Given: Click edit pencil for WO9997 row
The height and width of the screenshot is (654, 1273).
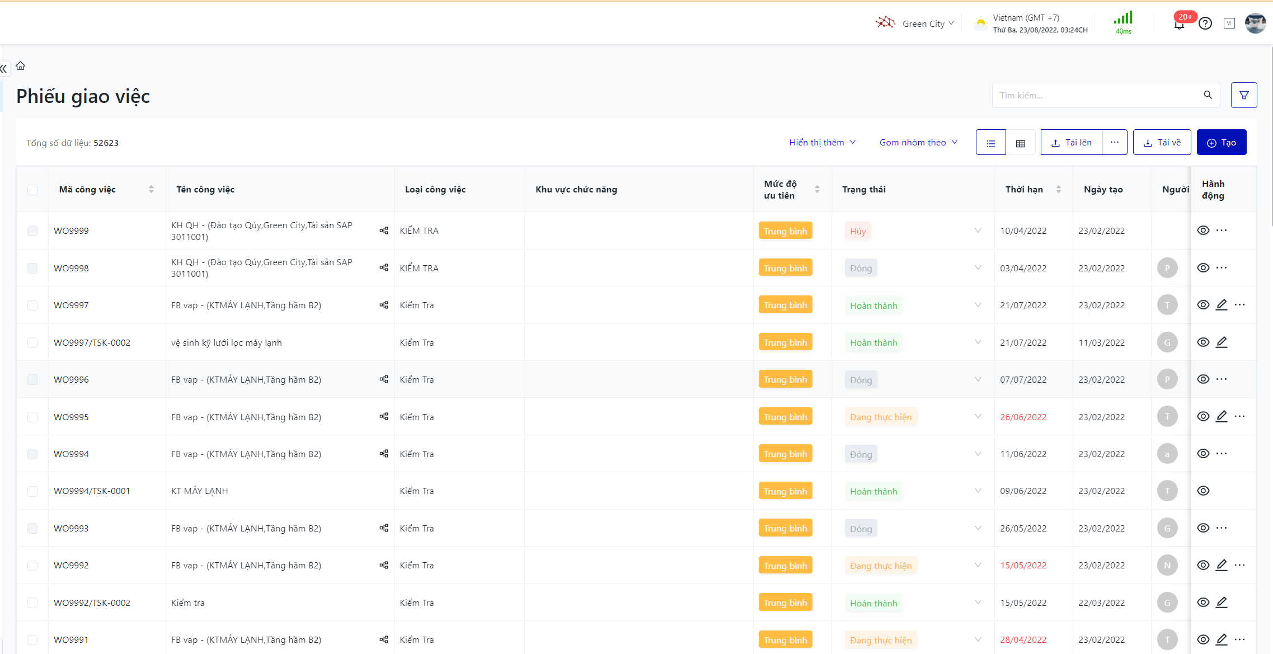Looking at the screenshot, I should [x=1222, y=305].
